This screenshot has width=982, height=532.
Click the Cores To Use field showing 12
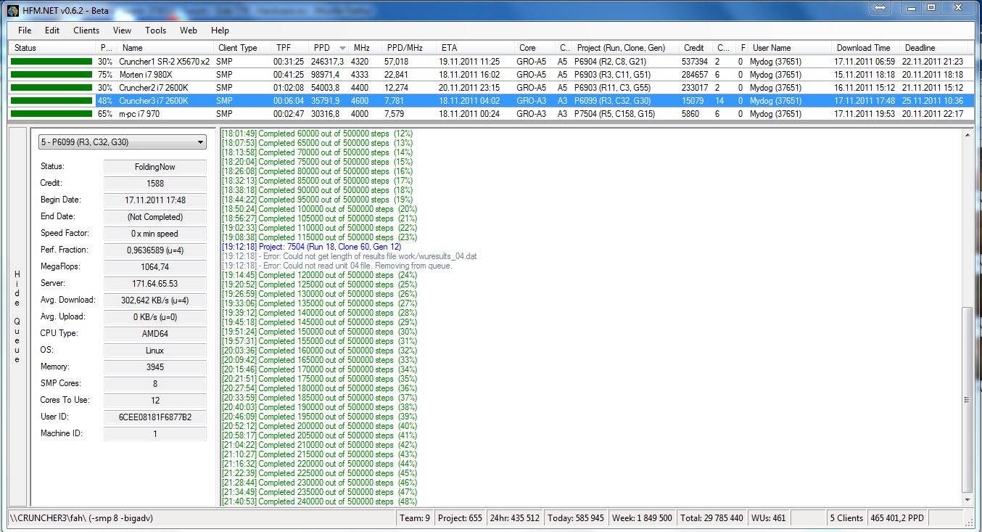tap(155, 401)
